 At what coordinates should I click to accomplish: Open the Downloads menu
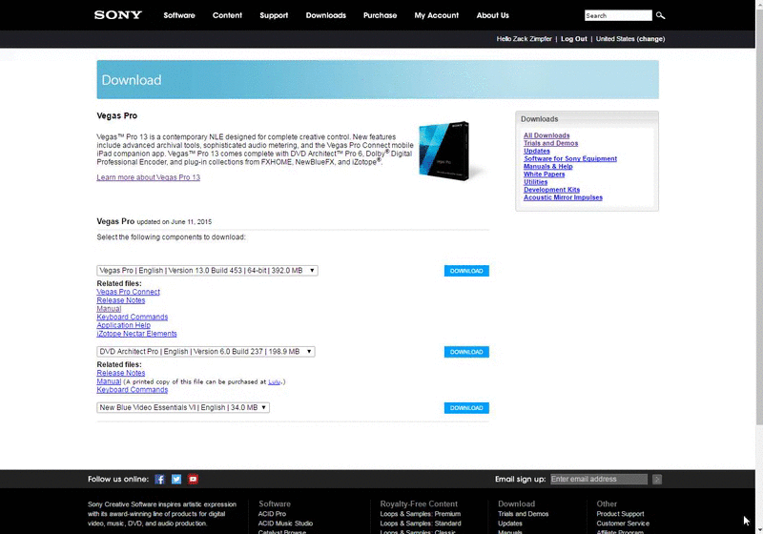pos(326,15)
